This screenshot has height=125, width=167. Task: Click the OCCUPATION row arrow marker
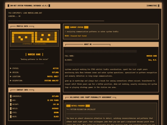point(11,81)
